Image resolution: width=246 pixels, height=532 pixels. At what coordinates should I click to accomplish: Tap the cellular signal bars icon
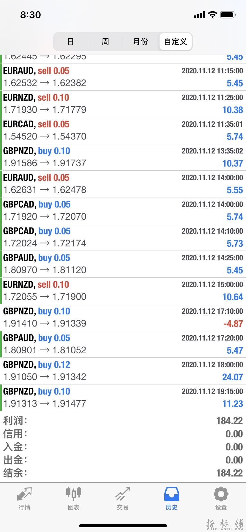point(199,15)
